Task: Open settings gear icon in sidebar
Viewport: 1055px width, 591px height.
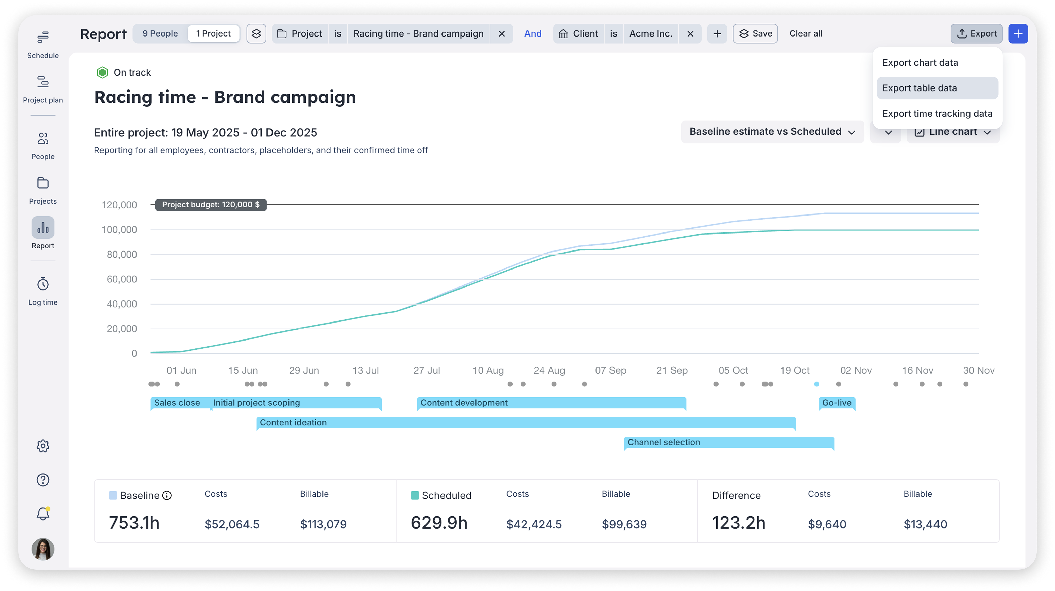Action: (43, 446)
